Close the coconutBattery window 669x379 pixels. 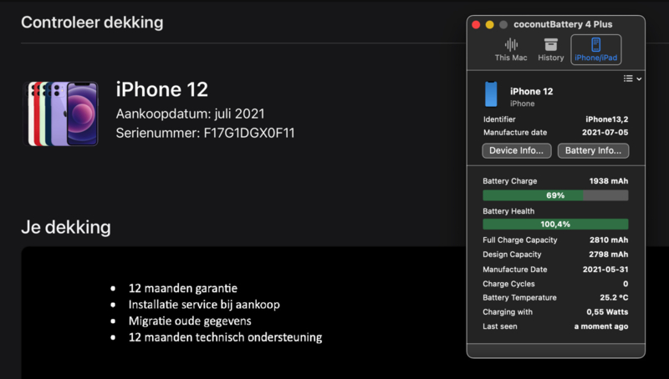[x=476, y=25]
